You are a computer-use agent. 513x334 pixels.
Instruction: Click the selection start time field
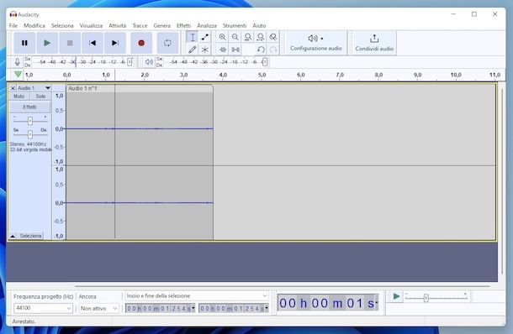pyautogui.click(x=160, y=308)
